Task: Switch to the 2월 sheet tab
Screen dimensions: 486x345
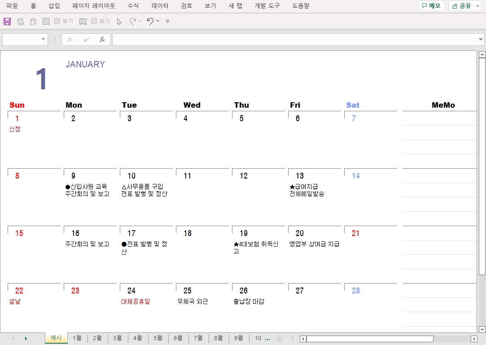Action: pyautogui.click(x=97, y=338)
